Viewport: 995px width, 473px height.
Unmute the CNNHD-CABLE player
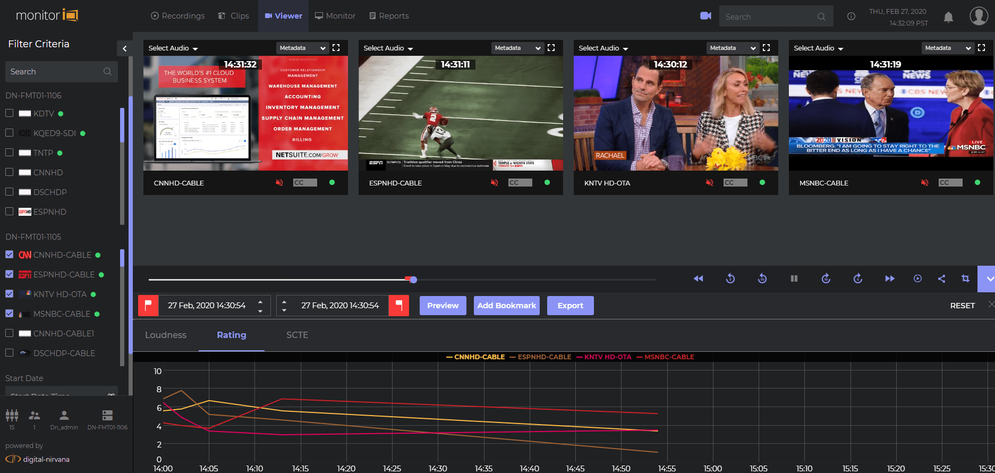[279, 183]
